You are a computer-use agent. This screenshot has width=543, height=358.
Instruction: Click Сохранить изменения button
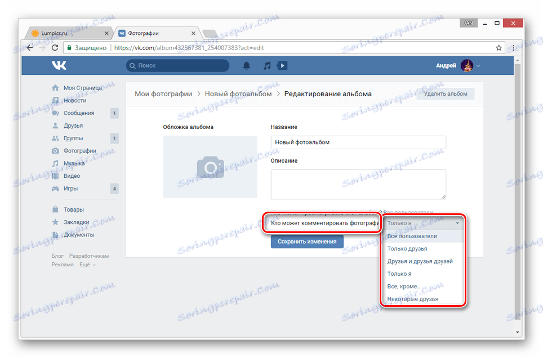click(307, 241)
